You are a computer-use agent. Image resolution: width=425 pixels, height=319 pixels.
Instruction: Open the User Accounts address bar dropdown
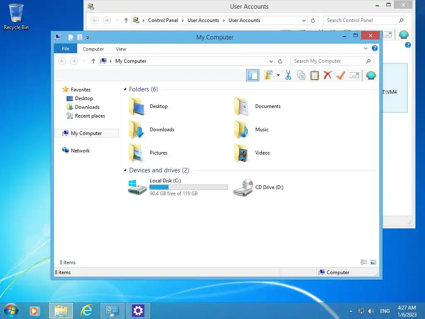click(x=304, y=20)
